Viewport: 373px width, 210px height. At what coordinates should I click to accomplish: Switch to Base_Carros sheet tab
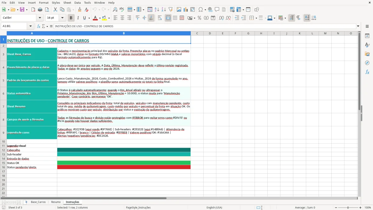point(38,202)
